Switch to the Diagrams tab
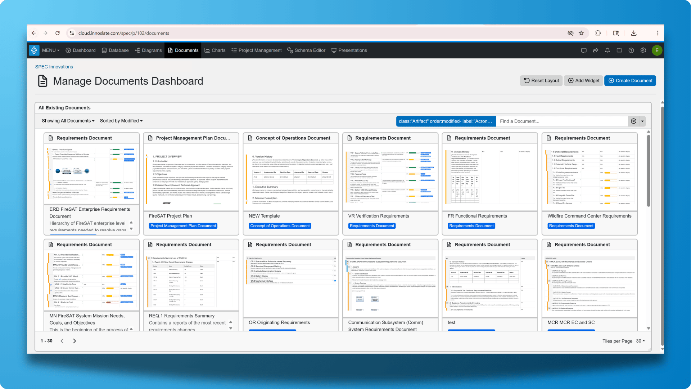Viewport: 691px width, 389px height. pyautogui.click(x=148, y=50)
